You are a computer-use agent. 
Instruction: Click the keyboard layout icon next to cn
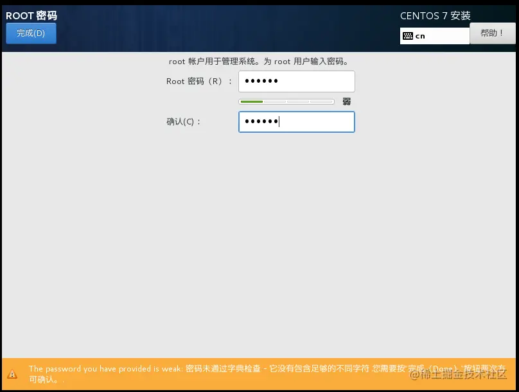pos(408,36)
